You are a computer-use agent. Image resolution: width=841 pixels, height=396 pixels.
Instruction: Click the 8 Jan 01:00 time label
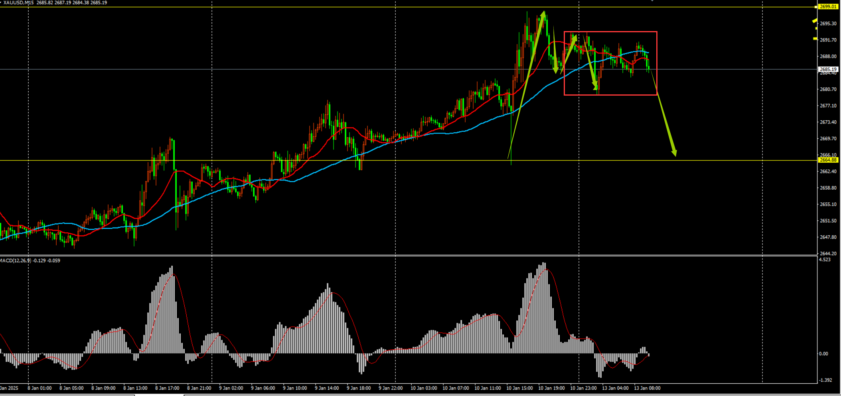click(x=39, y=388)
